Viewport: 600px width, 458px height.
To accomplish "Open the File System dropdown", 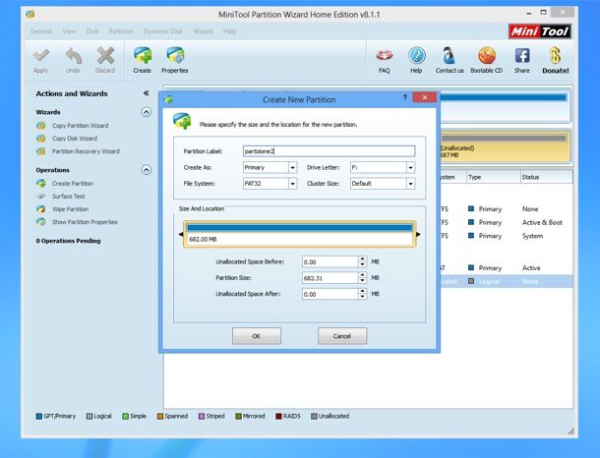I will pyautogui.click(x=293, y=184).
